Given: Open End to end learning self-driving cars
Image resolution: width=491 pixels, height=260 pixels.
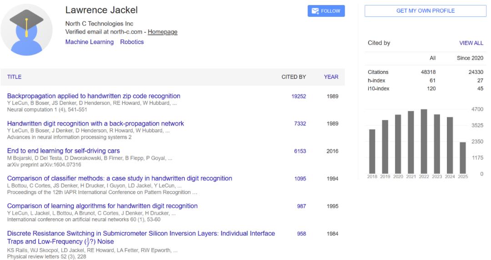Looking at the screenshot, I should [63, 151].
